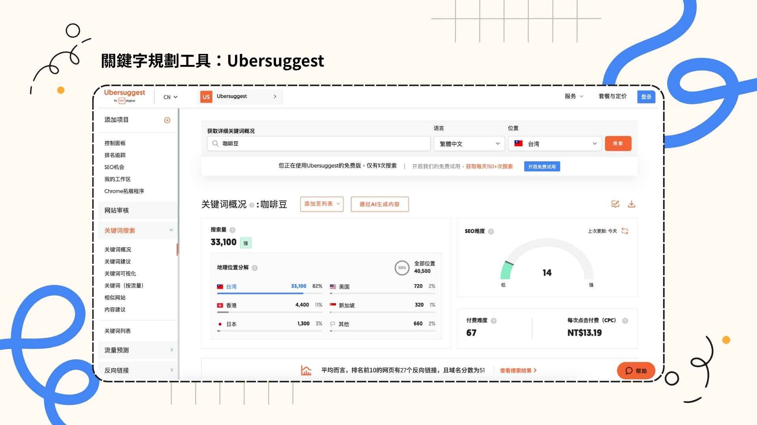Click the flag icon next to 其他
This screenshot has height=425, width=757.
333,324
